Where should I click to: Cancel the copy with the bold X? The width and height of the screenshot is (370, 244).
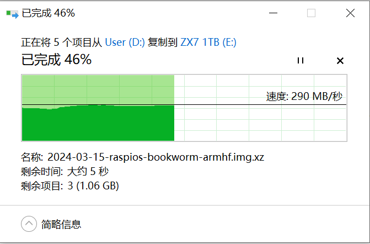[x=340, y=61]
